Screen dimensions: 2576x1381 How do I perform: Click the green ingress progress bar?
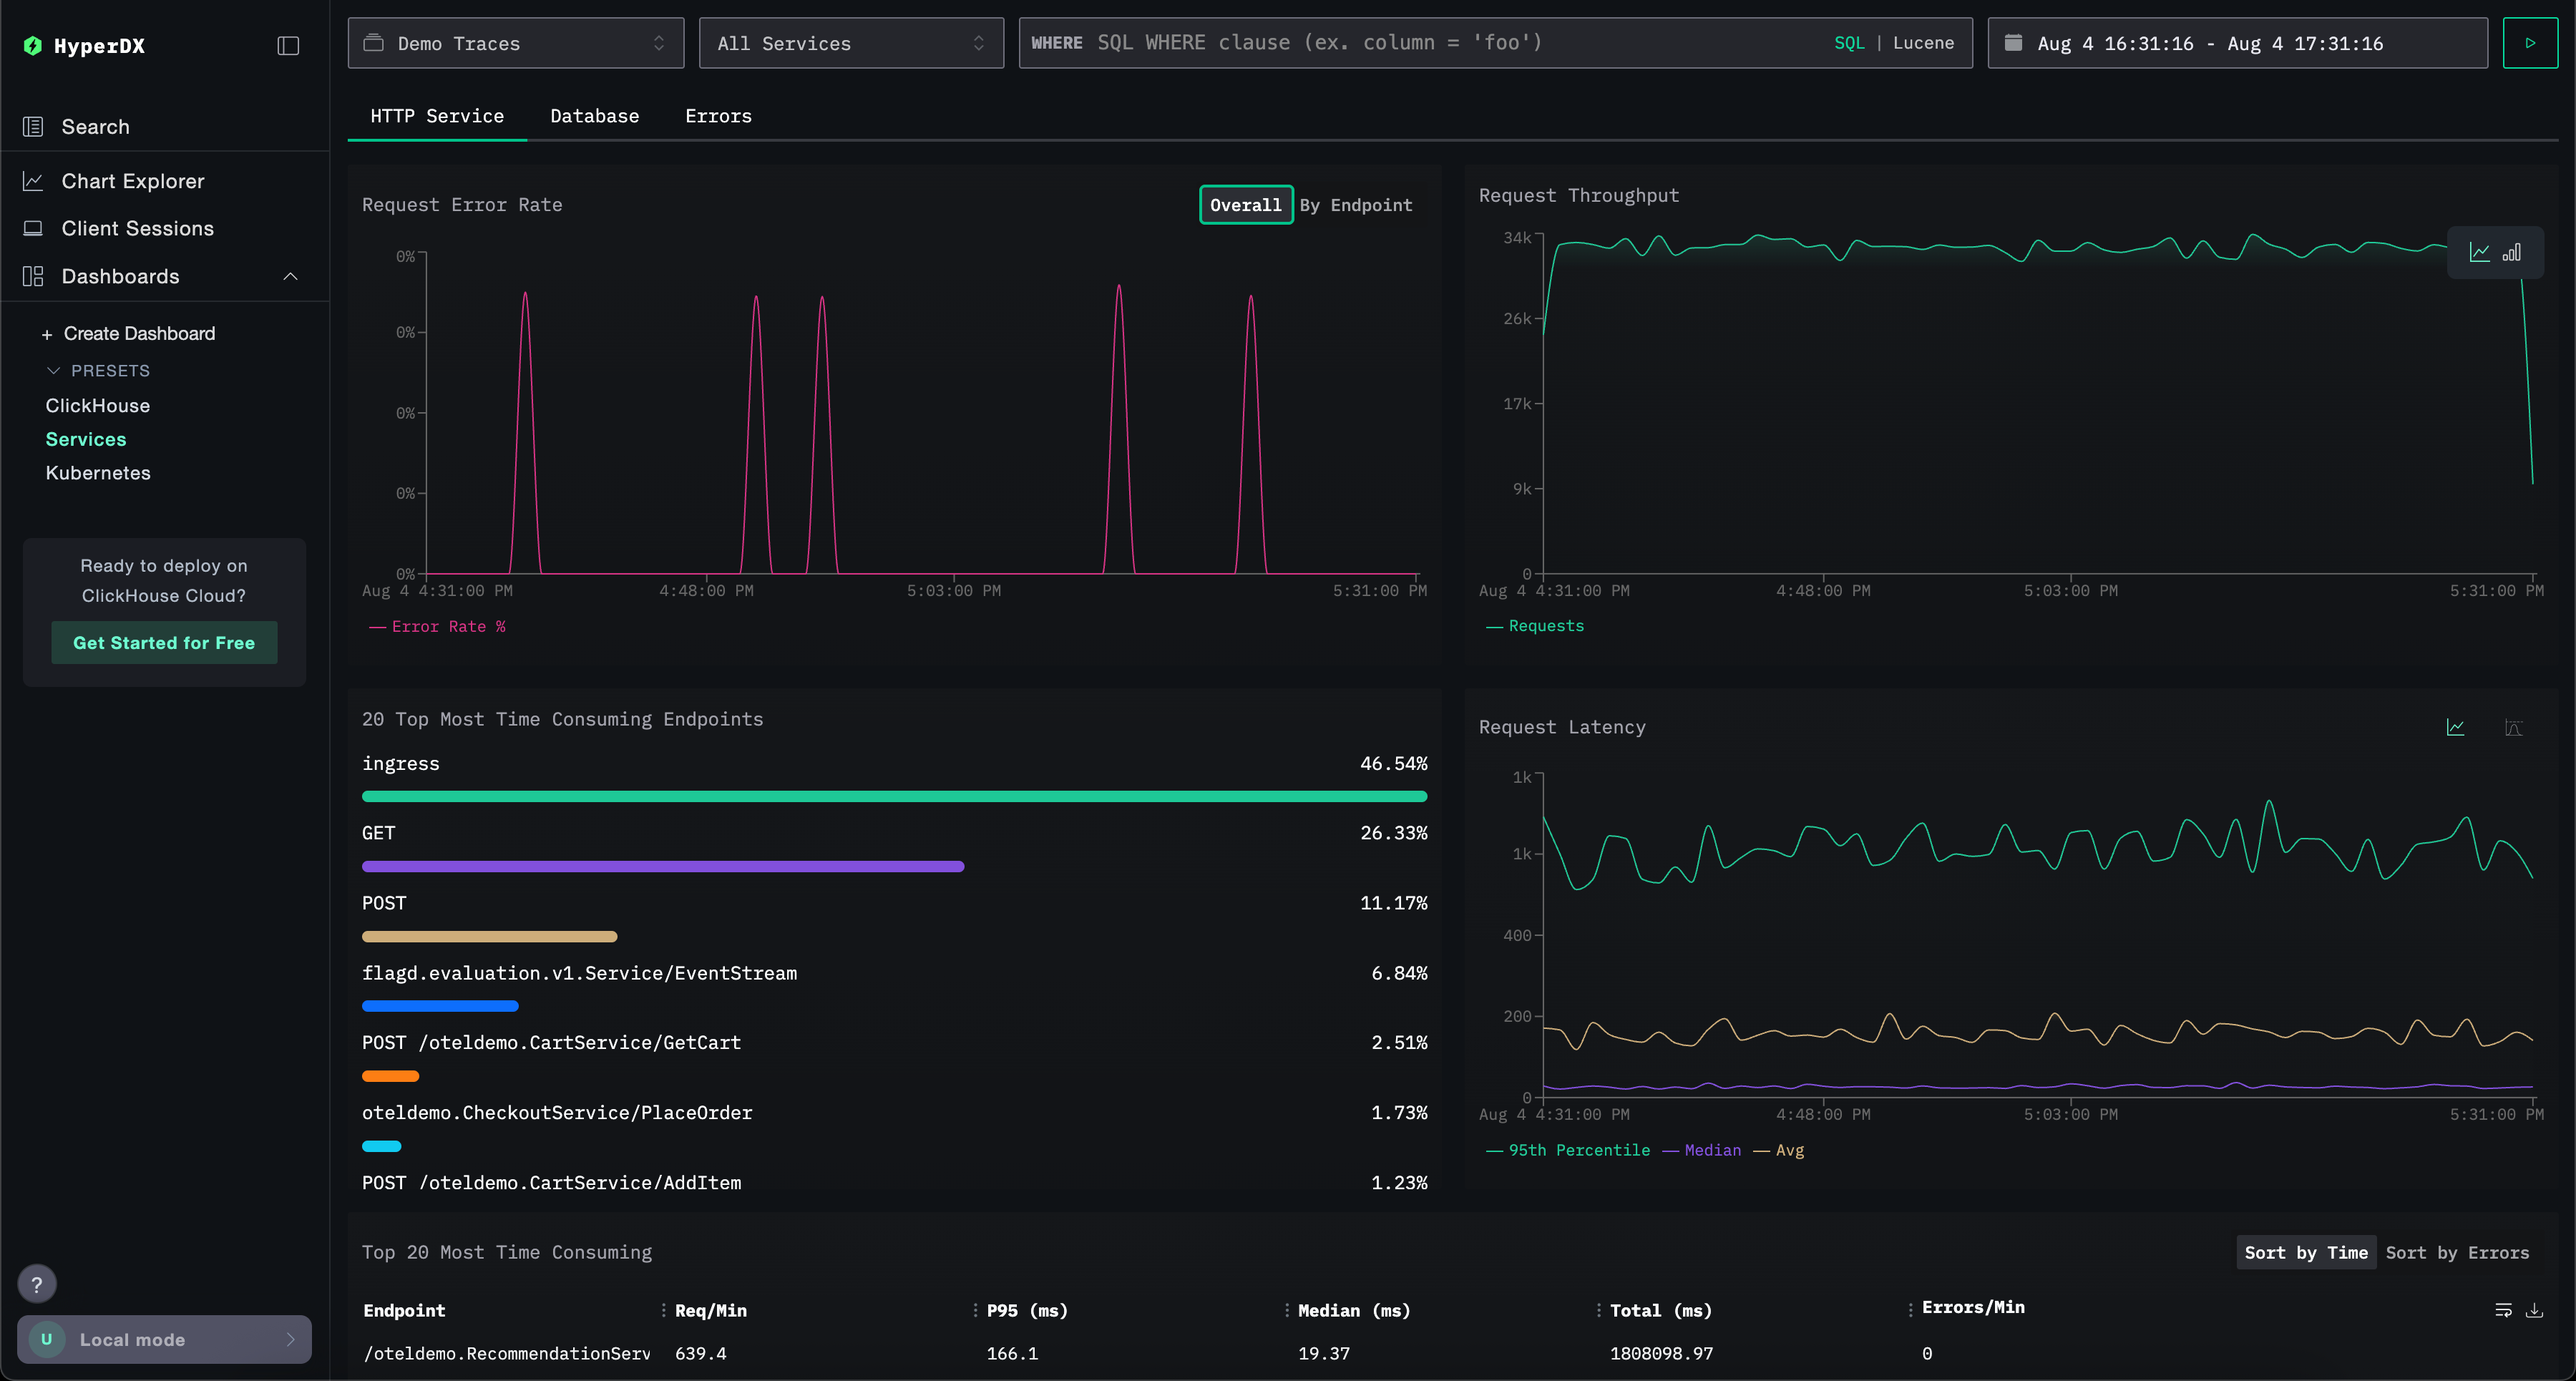click(893, 796)
